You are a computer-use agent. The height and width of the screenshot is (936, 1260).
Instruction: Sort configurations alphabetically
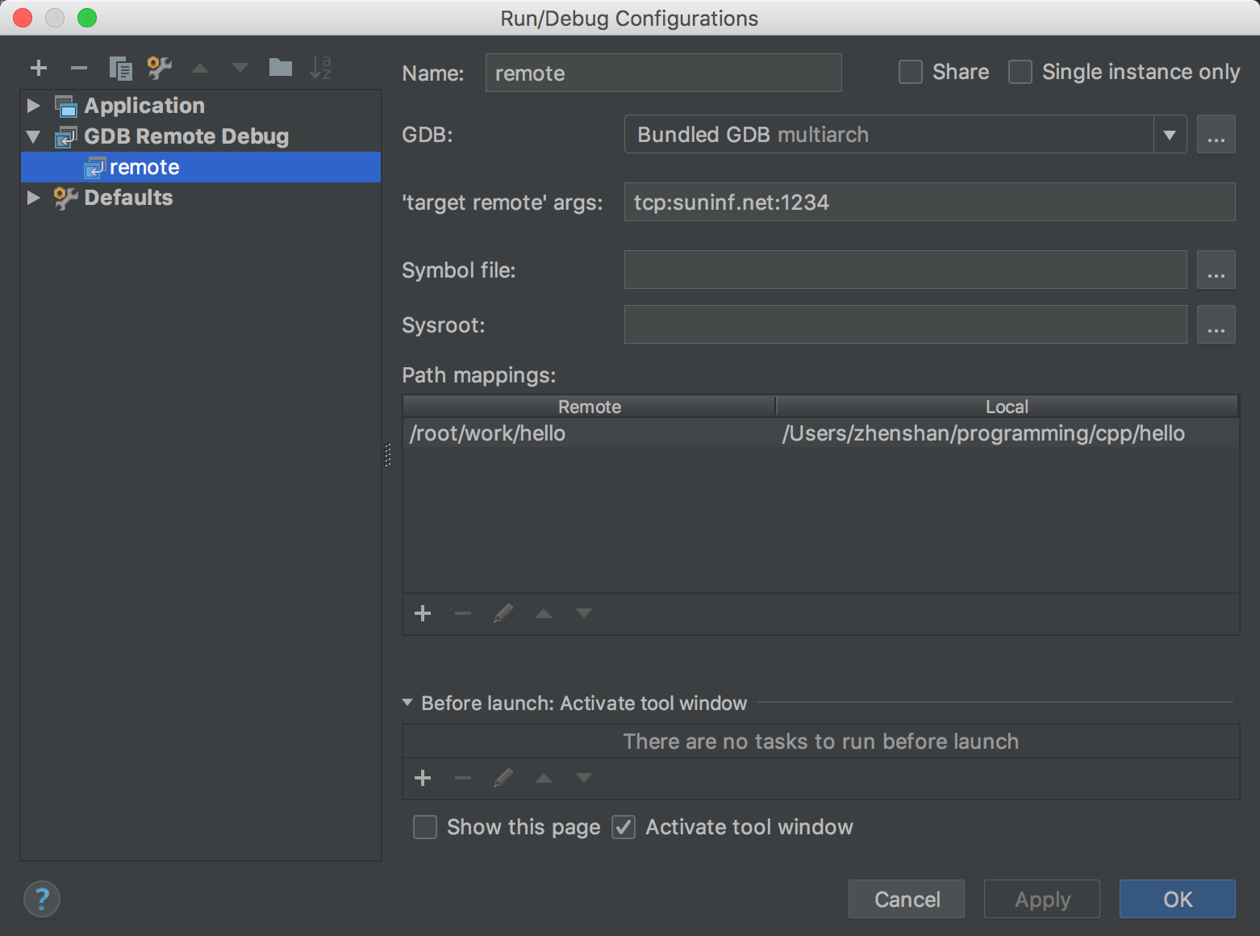point(321,68)
